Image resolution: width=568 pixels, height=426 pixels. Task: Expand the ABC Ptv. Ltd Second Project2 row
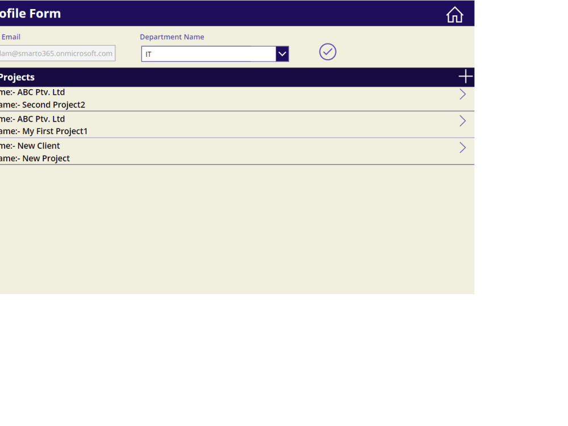[227, 98]
